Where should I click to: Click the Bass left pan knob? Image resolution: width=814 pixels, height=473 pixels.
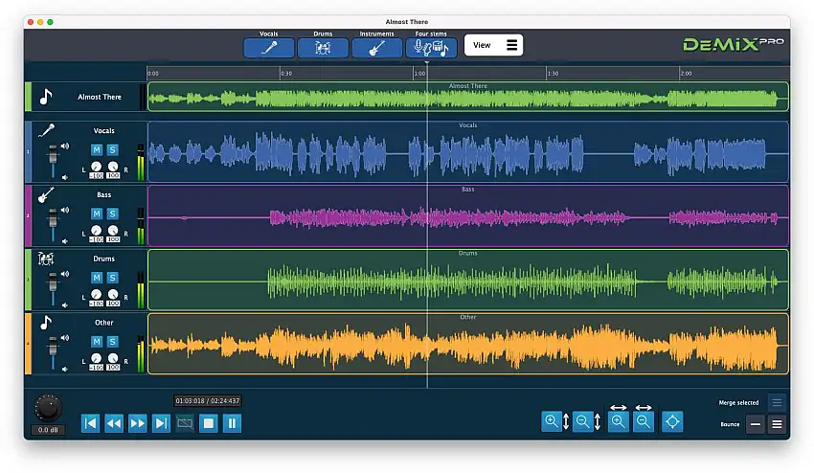click(x=96, y=231)
